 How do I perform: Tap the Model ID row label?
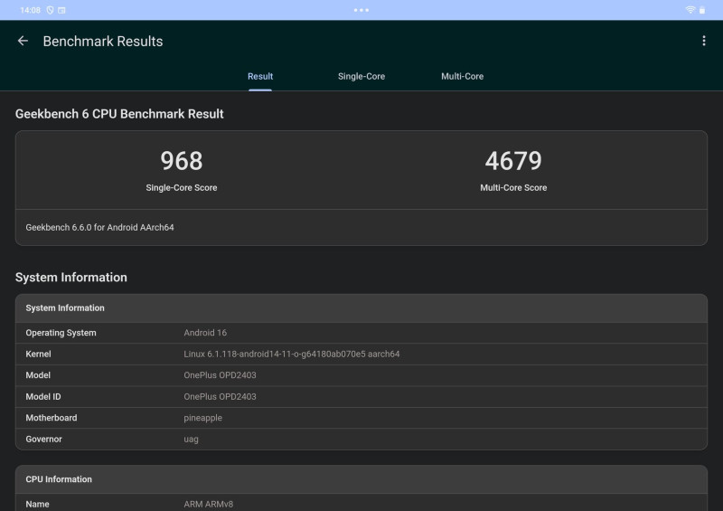(x=43, y=396)
